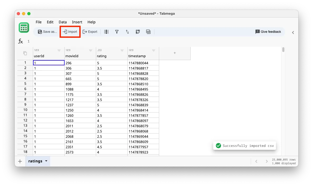Click the Import button

tap(70, 31)
